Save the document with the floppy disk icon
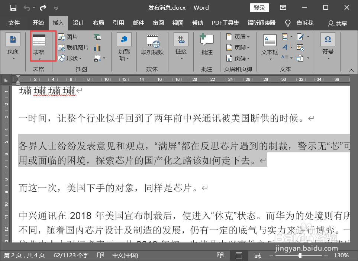The image size is (358, 261). pyautogui.click(x=13, y=8)
